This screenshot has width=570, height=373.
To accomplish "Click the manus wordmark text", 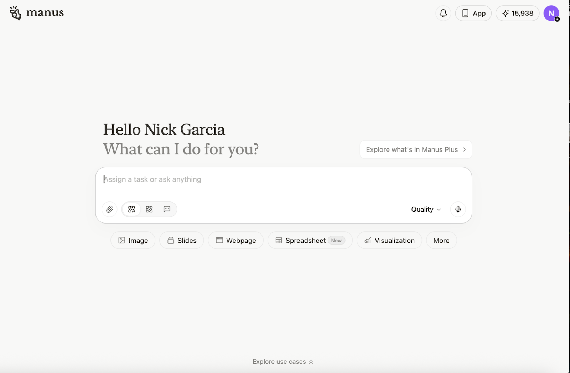I will point(45,13).
